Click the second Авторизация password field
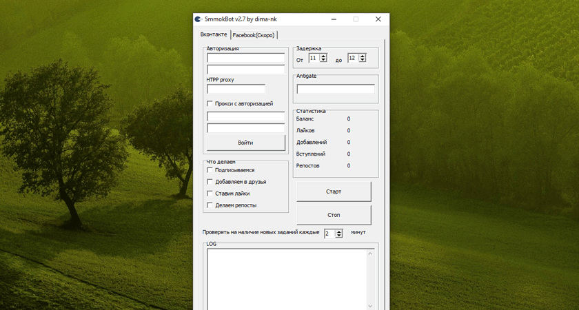 245,70
